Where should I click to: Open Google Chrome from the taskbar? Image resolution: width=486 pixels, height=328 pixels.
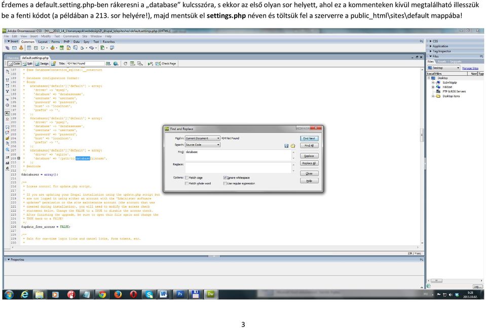point(102,294)
